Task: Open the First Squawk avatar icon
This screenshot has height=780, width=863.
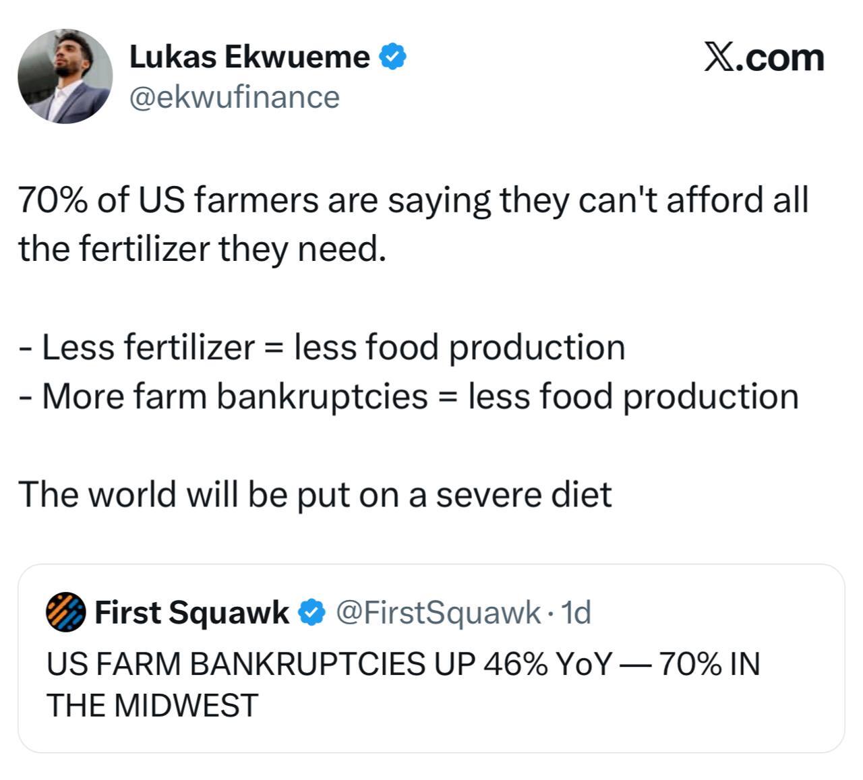Action: click(x=65, y=612)
